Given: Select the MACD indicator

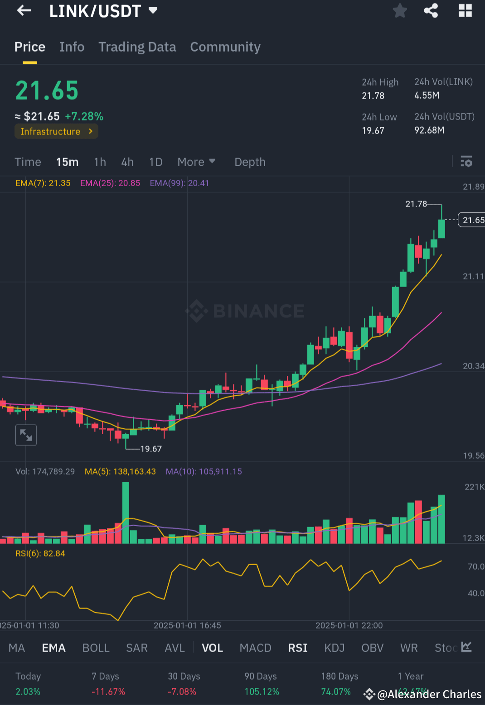Looking at the screenshot, I should 255,648.
